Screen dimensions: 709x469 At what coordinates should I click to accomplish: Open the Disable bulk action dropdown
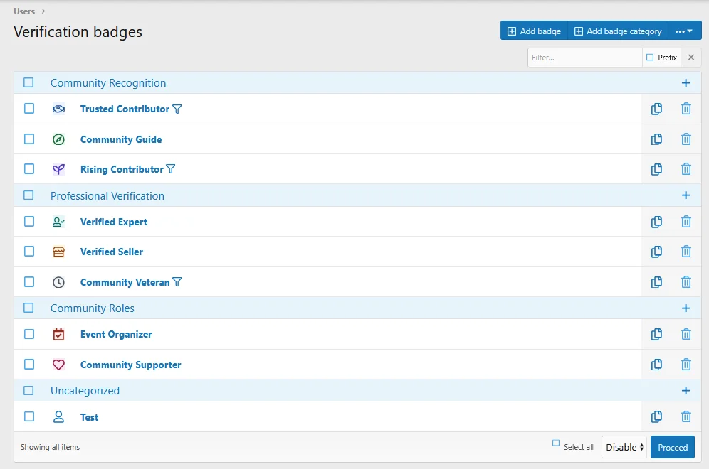pyautogui.click(x=624, y=448)
